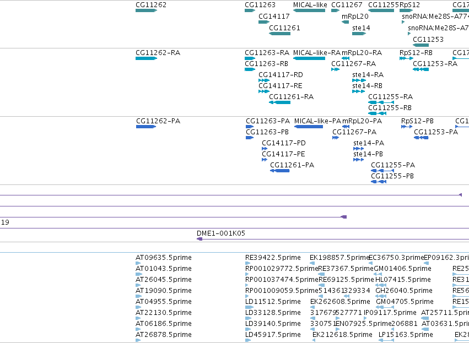Click the CG14117-RE transcript label
469x343 pixels.
(x=281, y=86)
